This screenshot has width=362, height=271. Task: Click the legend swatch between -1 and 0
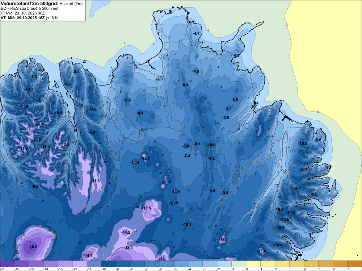tap(239, 264)
